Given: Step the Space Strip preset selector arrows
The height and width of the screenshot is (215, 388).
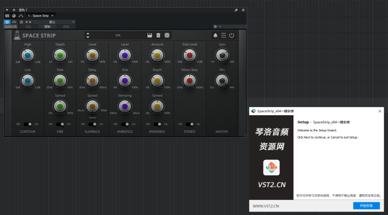Looking at the screenshot, I should pyautogui.click(x=88, y=35).
